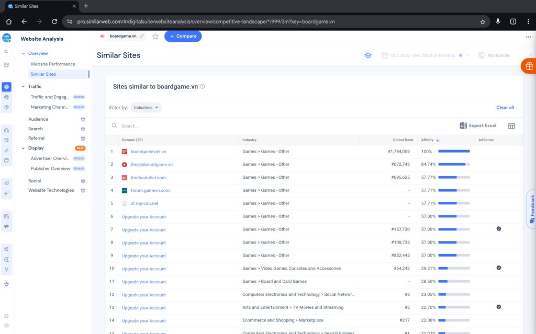536x334 pixels.
Task: Open the Worldwide region dropdown
Action: click(496, 55)
